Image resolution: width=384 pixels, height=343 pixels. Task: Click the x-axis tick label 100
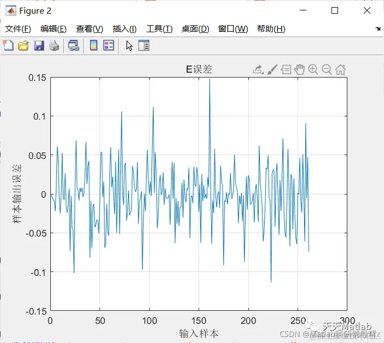[149, 321]
